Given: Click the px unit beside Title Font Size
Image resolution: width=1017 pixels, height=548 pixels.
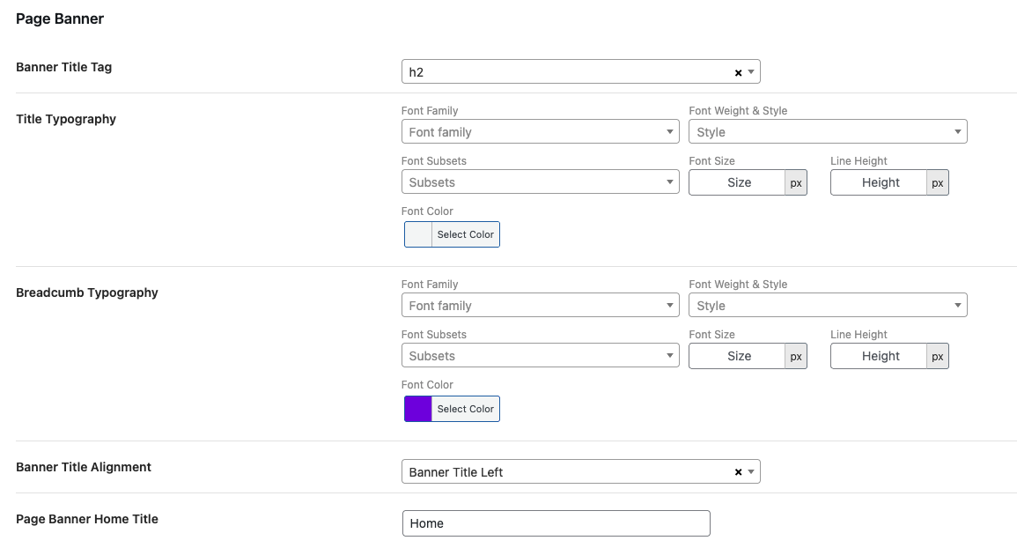Looking at the screenshot, I should pos(796,183).
